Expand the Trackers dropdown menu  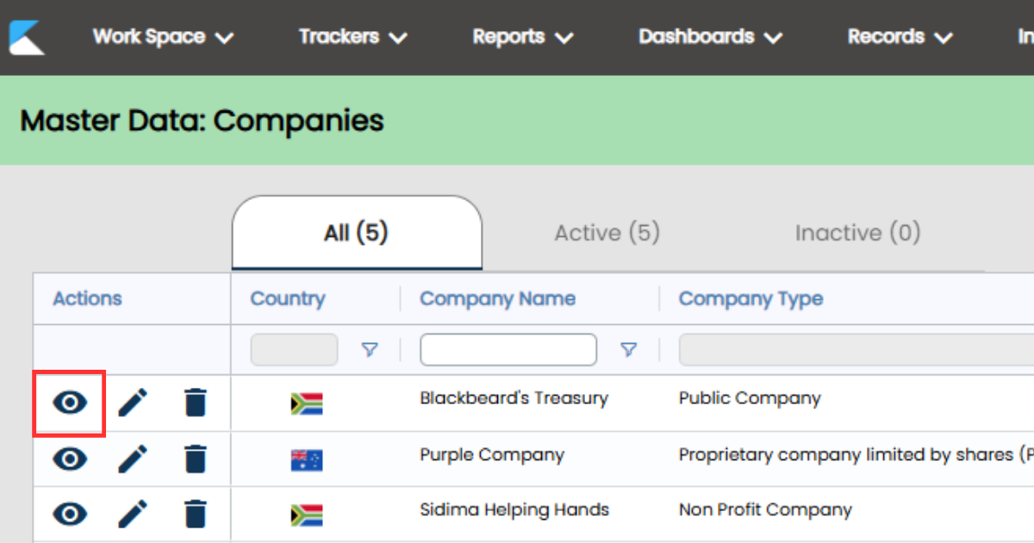pyautogui.click(x=352, y=37)
